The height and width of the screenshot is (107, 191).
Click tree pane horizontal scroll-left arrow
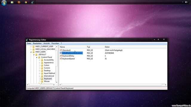(27, 85)
